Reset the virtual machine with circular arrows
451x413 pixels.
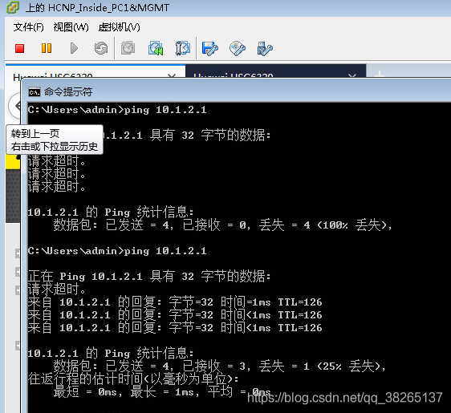pos(101,48)
